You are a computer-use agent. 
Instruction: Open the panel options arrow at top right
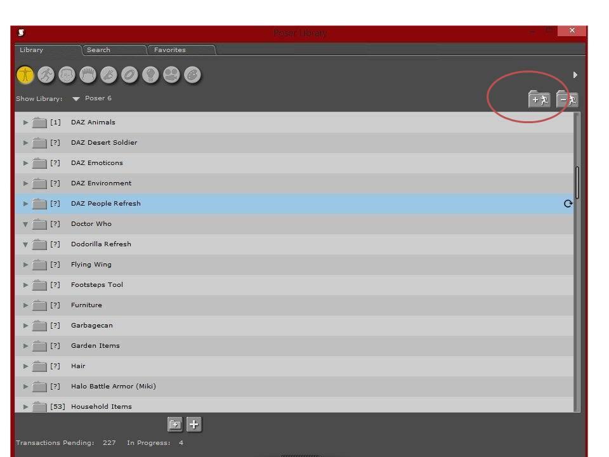575,75
